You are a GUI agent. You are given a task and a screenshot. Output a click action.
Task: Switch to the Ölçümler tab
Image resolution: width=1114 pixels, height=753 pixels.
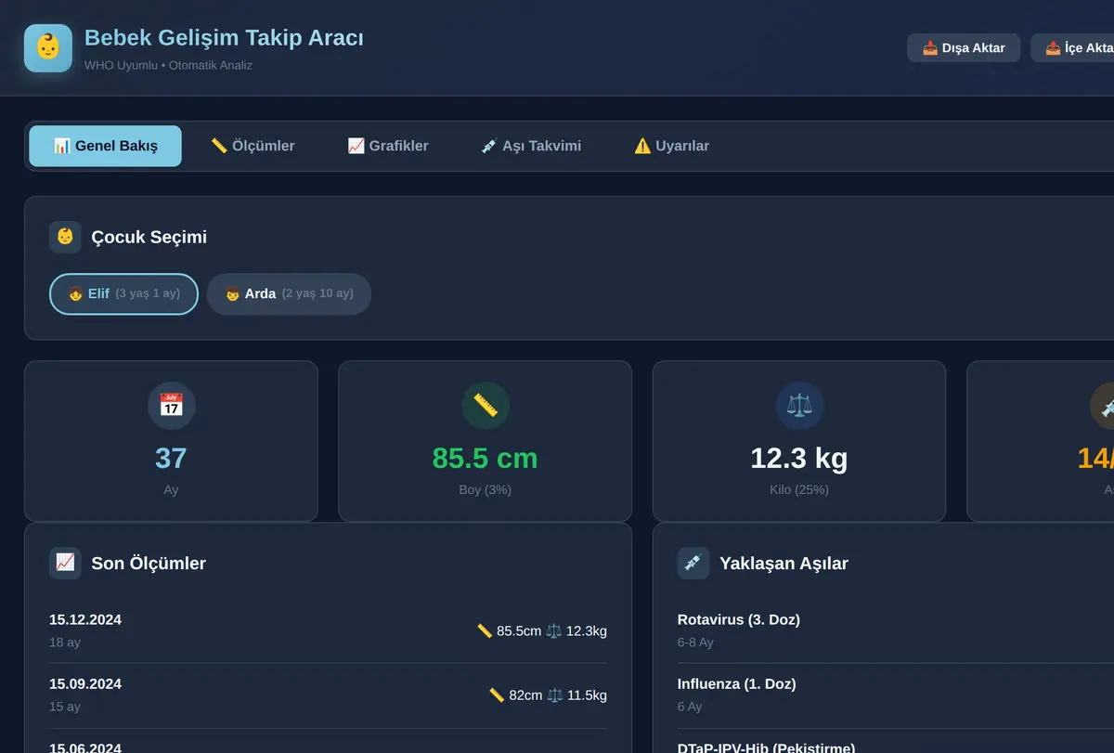pyautogui.click(x=253, y=146)
